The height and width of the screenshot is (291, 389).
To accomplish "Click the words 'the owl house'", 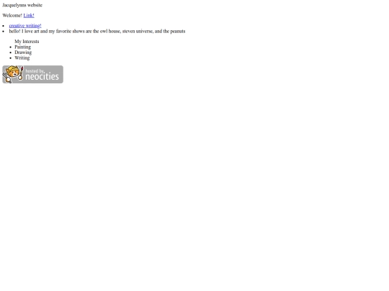I will pos(107,31).
